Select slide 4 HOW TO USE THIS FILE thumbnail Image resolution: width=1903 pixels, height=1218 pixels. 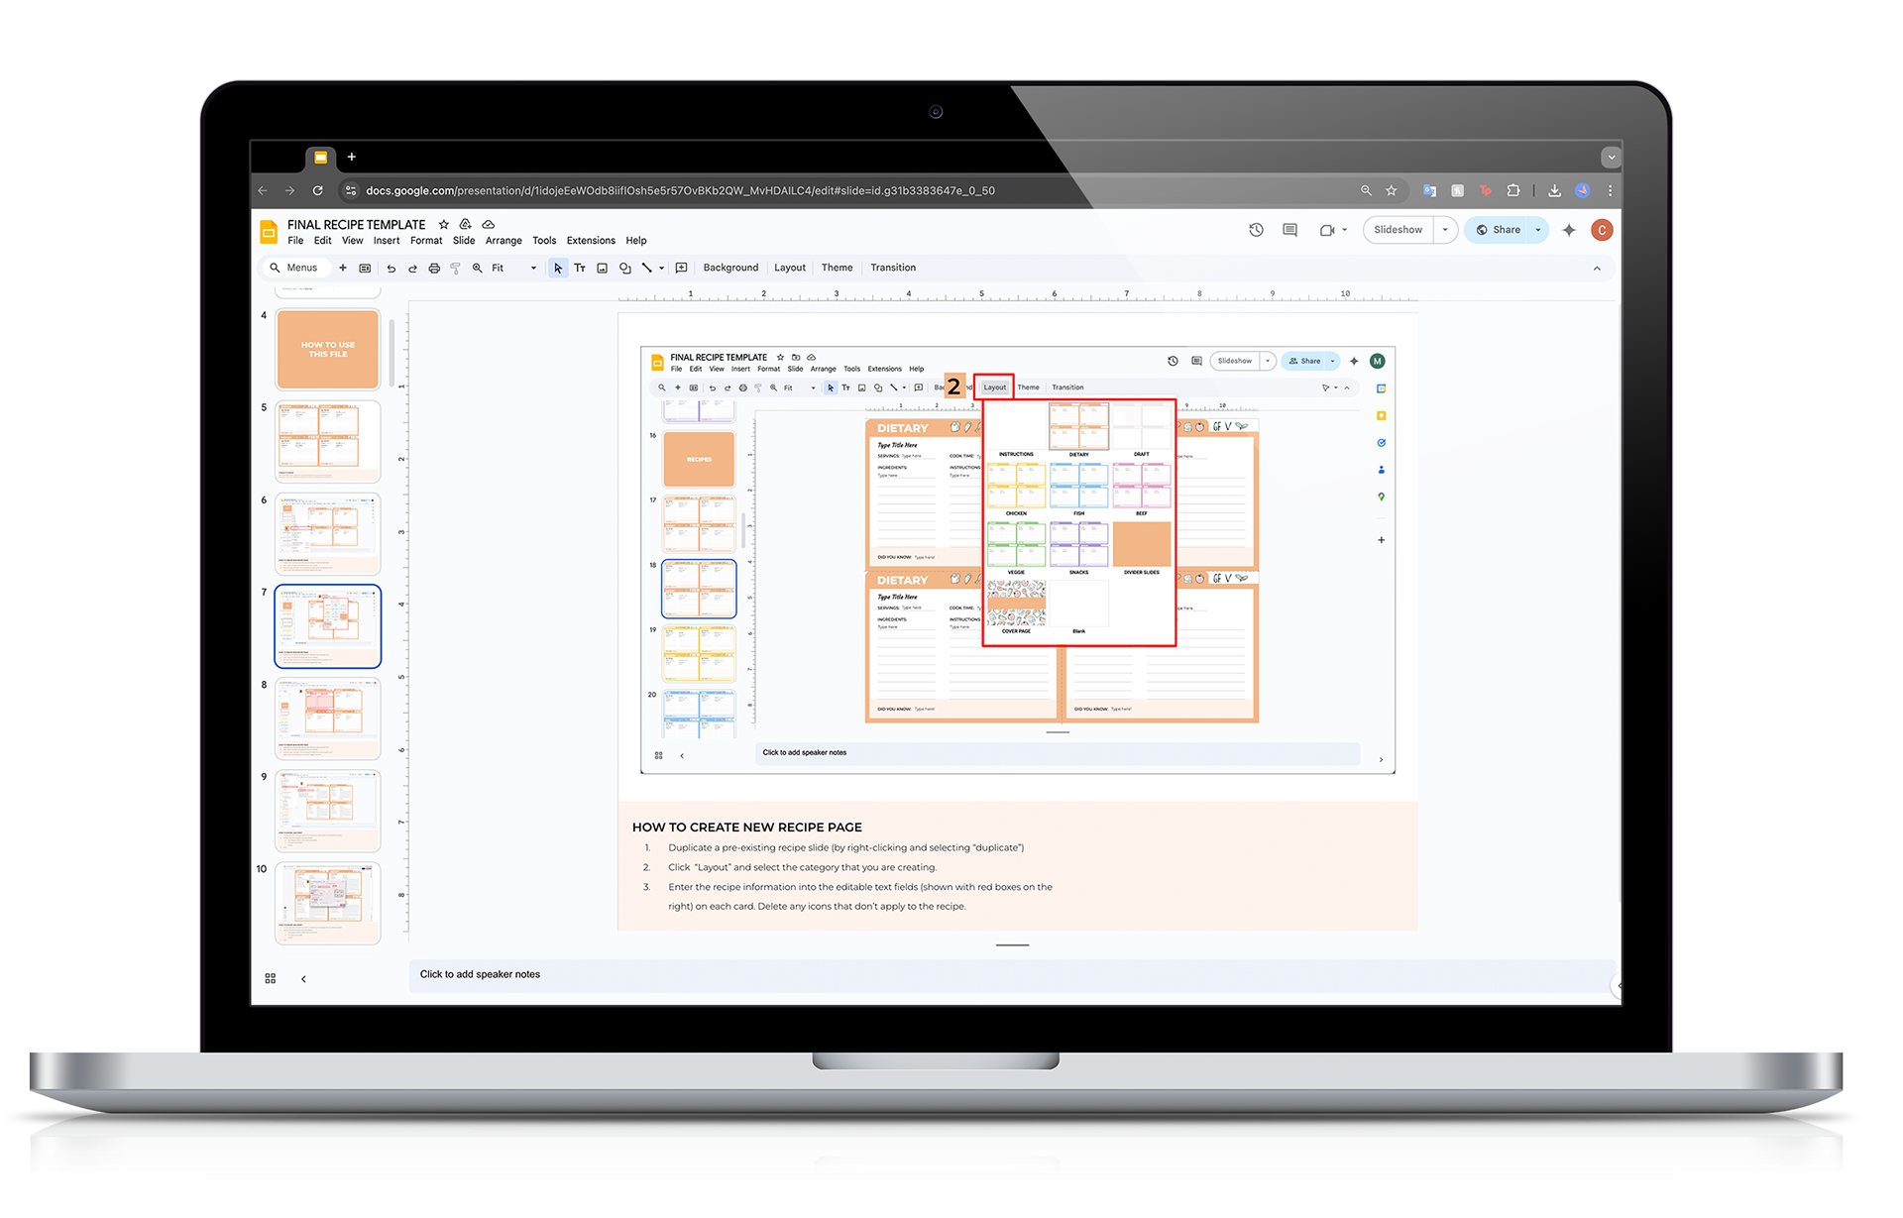[x=328, y=349]
